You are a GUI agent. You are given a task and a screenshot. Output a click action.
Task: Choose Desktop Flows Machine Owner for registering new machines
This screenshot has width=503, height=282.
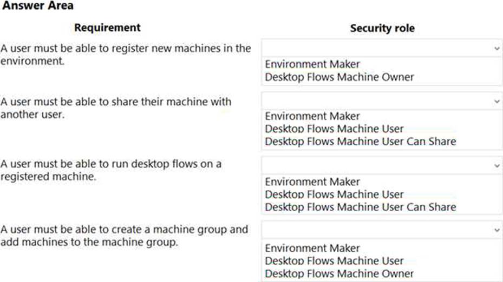(x=339, y=77)
